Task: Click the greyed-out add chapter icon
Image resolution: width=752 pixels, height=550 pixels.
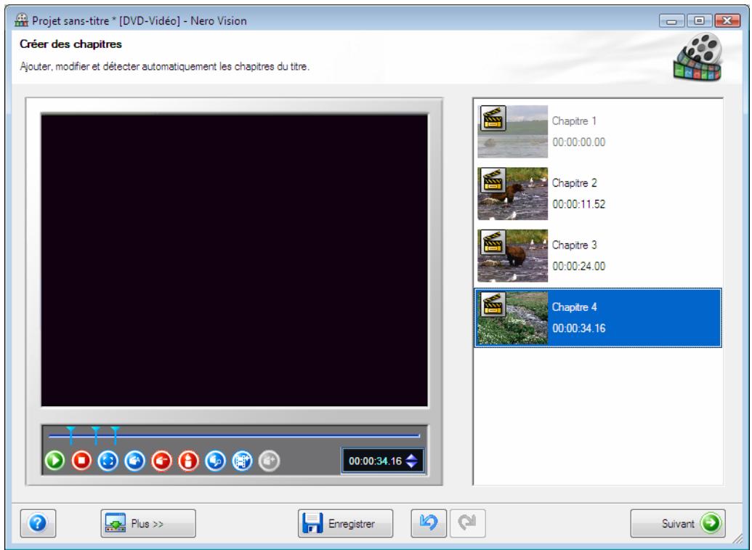Action: (x=269, y=461)
